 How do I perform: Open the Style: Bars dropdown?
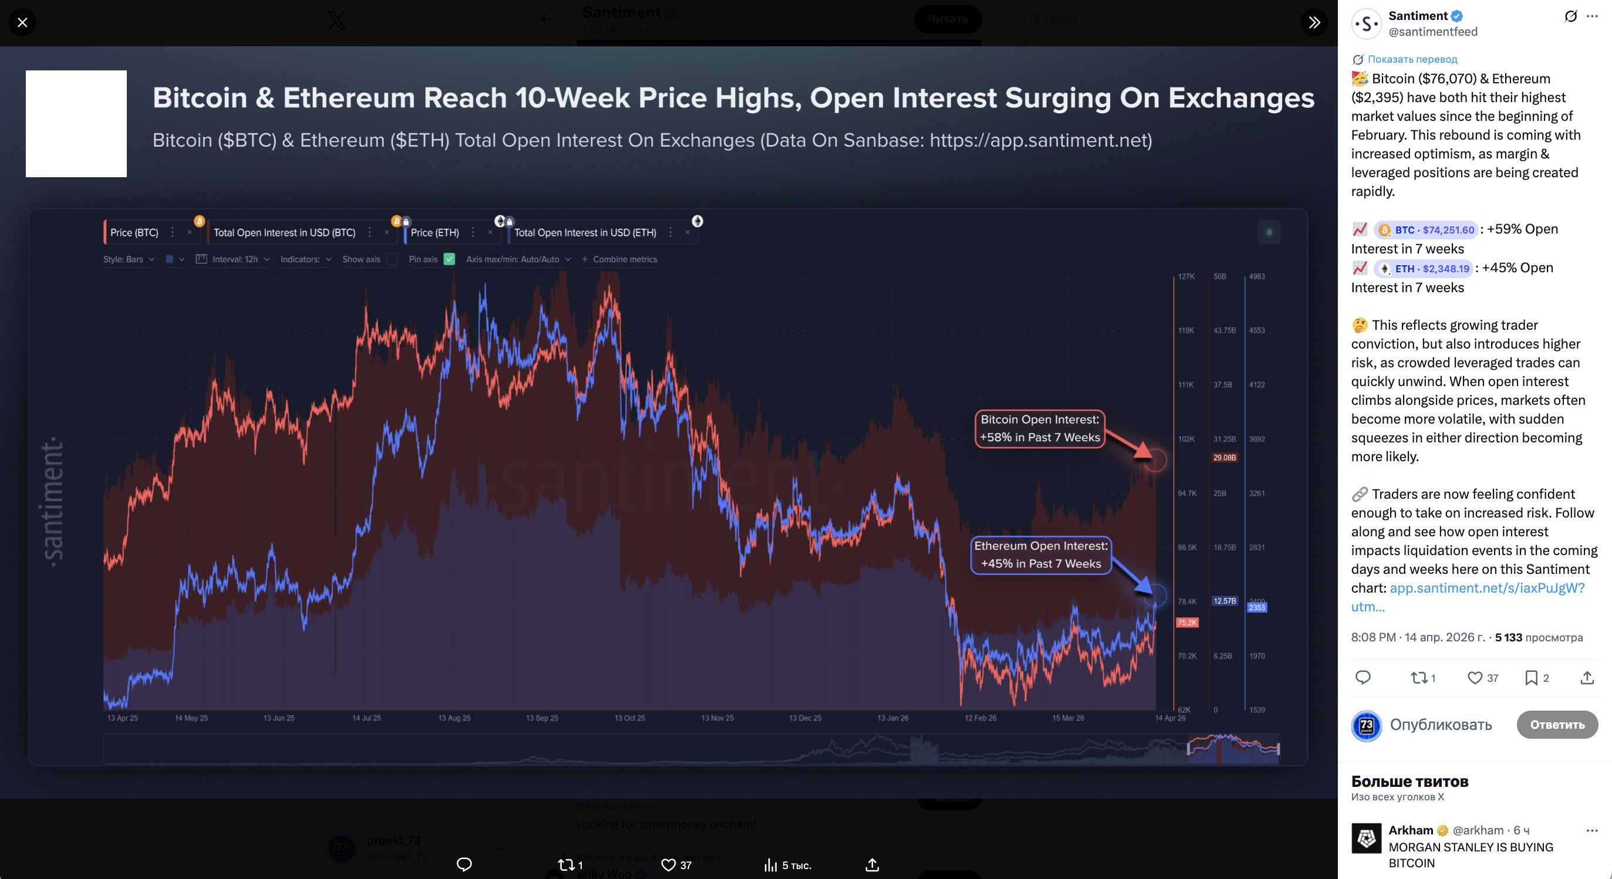pyautogui.click(x=129, y=259)
